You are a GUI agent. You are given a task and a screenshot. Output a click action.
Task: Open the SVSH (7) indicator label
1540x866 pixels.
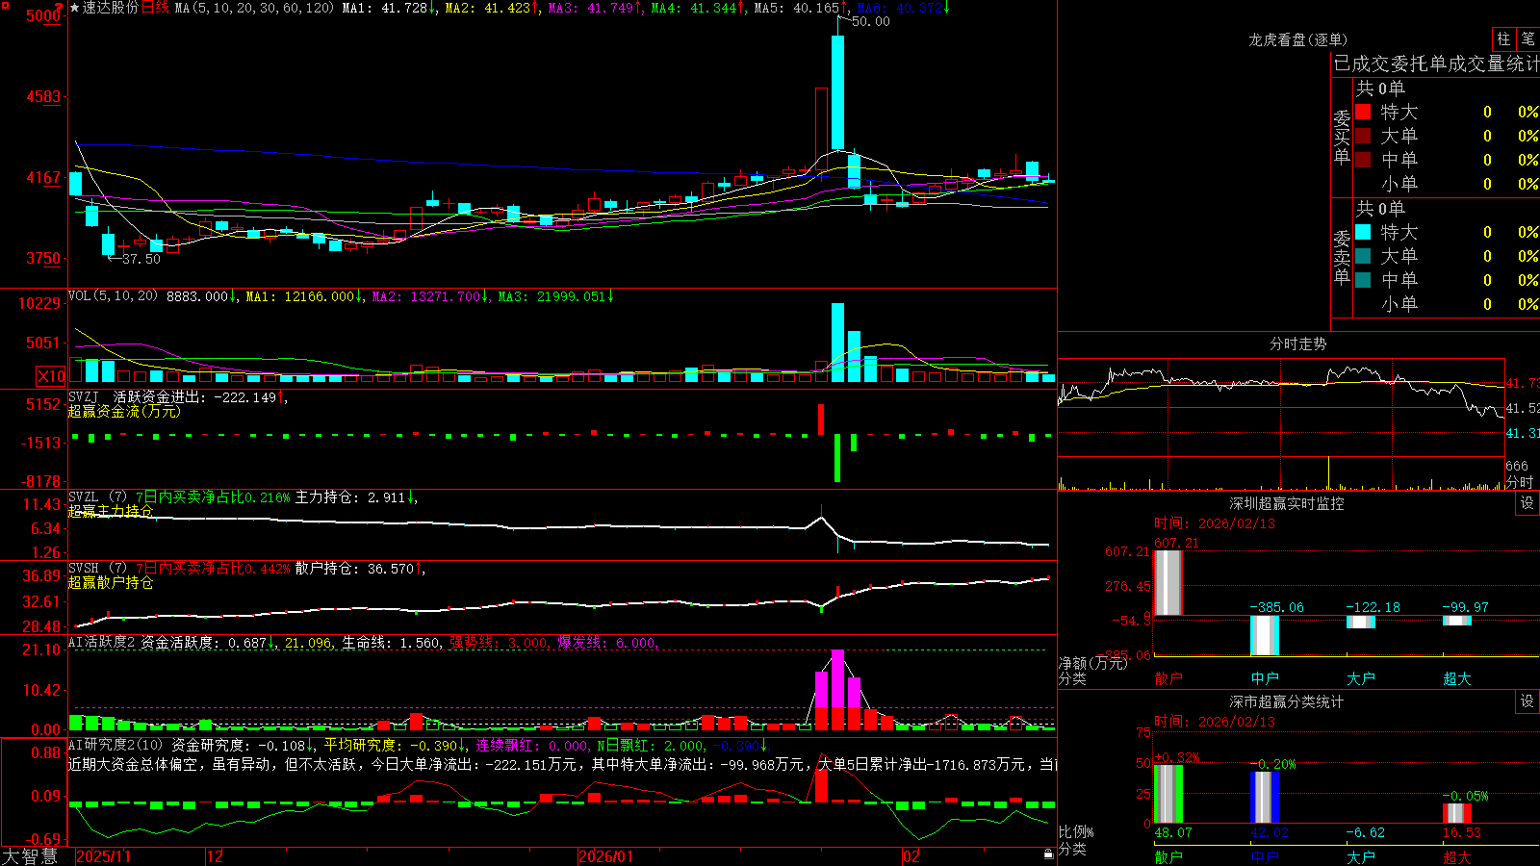(97, 569)
